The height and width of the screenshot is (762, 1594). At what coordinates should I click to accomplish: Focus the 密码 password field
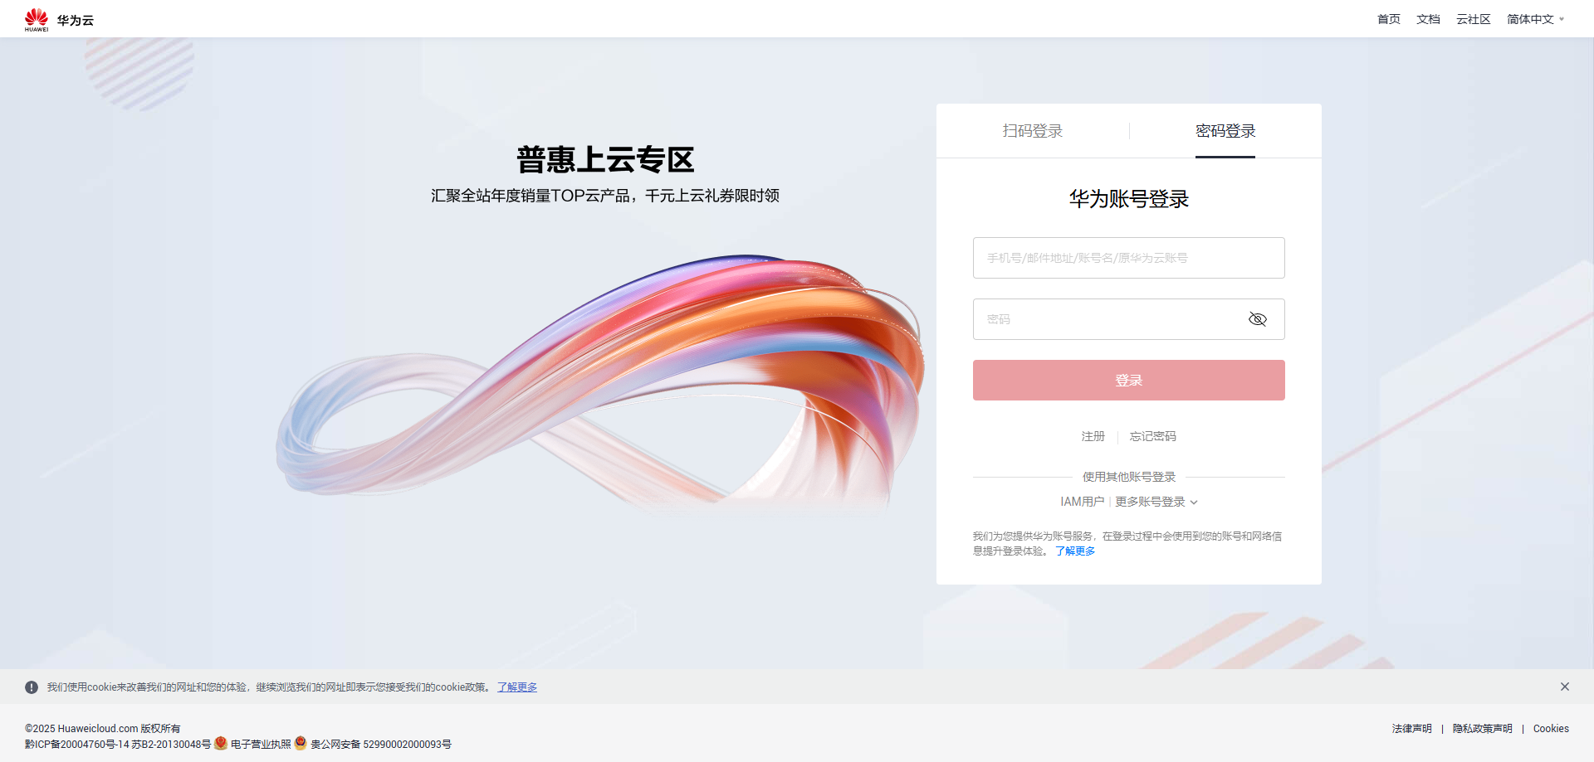pos(1109,319)
